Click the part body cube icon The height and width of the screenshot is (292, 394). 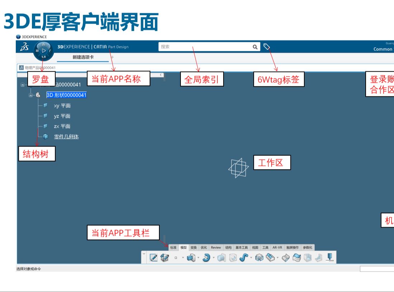pyautogui.click(x=46, y=137)
